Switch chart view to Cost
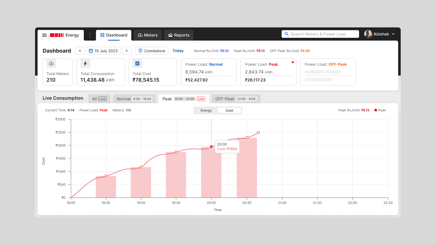Screen dimensions: 436x245 (x=229, y=111)
